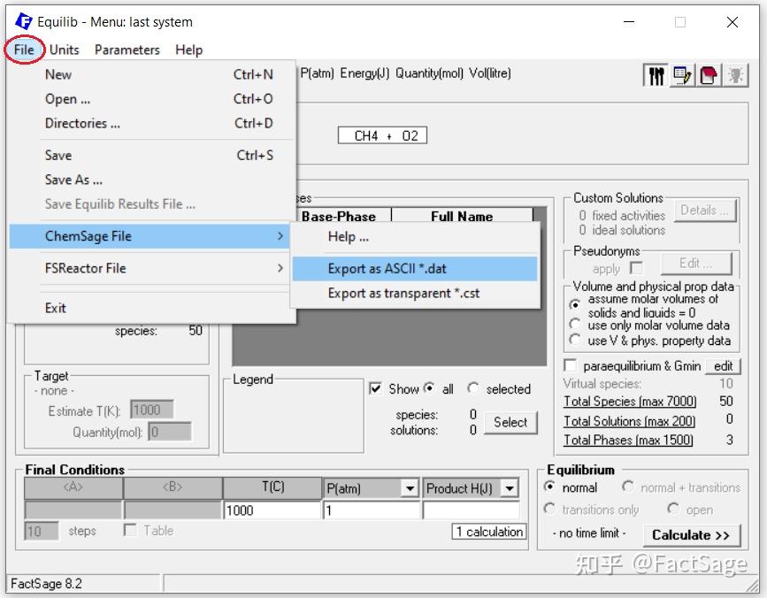Click the Full Name column header
Screen dimensions: 767x598
click(x=462, y=216)
